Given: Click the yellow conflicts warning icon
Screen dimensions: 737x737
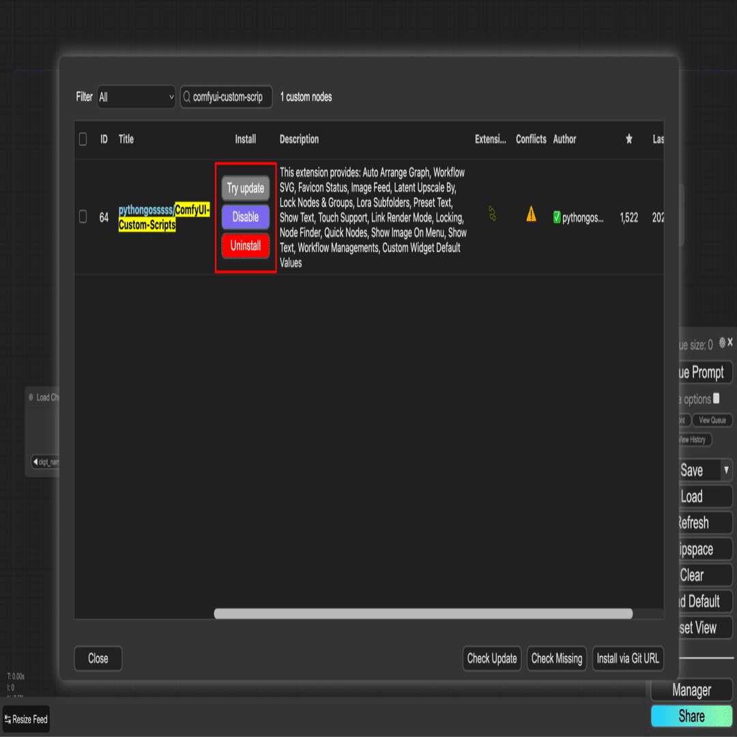Looking at the screenshot, I should pyautogui.click(x=531, y=214).
